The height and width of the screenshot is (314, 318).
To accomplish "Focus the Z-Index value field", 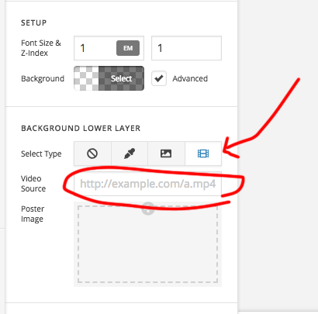I will 186,48.
